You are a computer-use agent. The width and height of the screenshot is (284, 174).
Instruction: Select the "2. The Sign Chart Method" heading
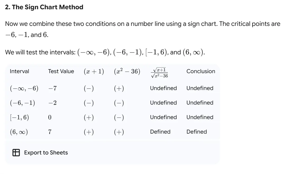(x=44, y=7)
